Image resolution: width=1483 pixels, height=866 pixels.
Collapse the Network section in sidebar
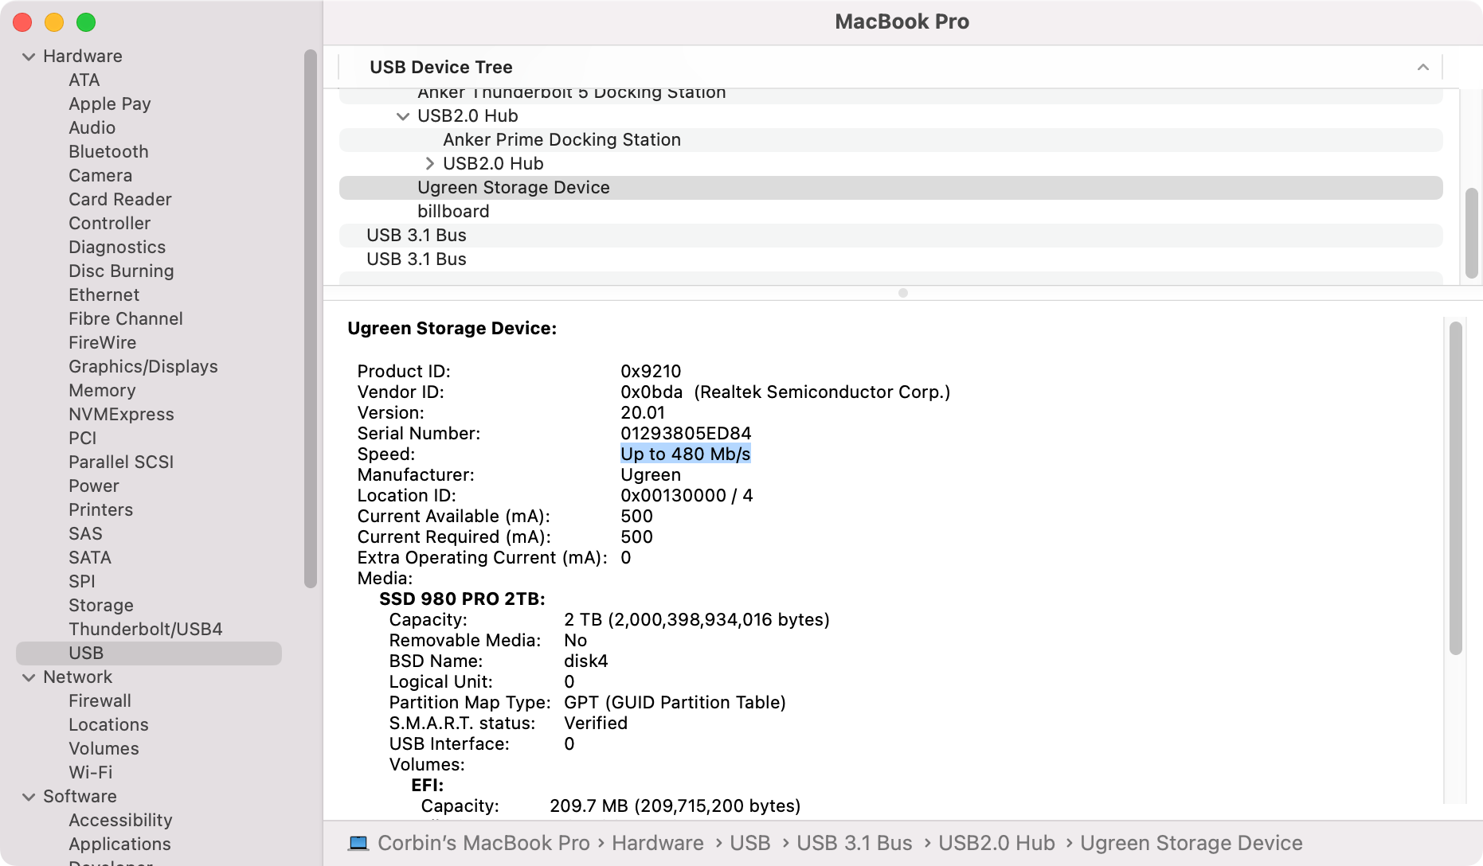(29, 677)
